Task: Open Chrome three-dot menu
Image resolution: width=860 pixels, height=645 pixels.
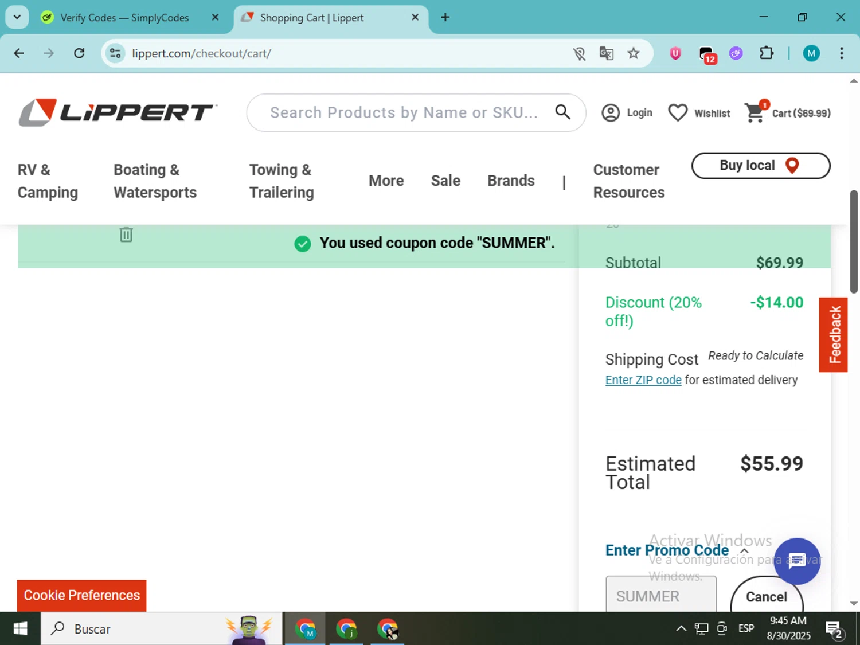Action: [x=841, y=53]
